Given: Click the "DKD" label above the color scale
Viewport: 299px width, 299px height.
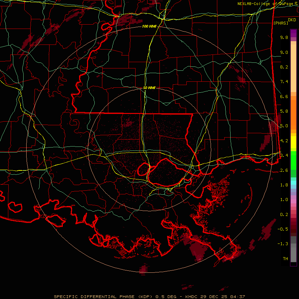Looking at the screenshot, I should pyautogui.click(x=292, y=20).
